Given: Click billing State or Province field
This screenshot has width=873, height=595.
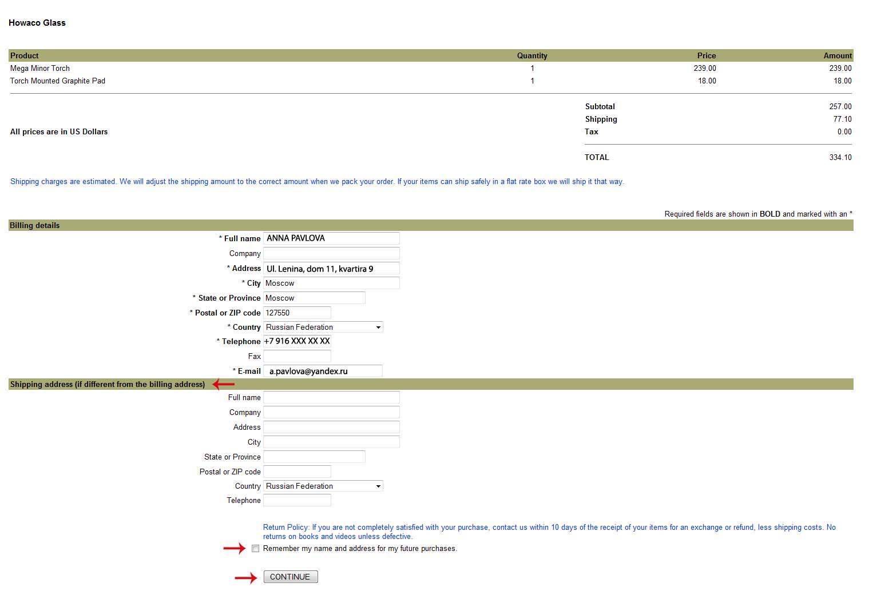Looking at the screenshot, I should (x=314, y=298).
